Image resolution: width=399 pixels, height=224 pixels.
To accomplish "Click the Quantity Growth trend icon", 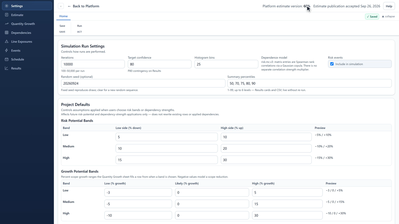I will pyautogui.click(x=7, y=24).
